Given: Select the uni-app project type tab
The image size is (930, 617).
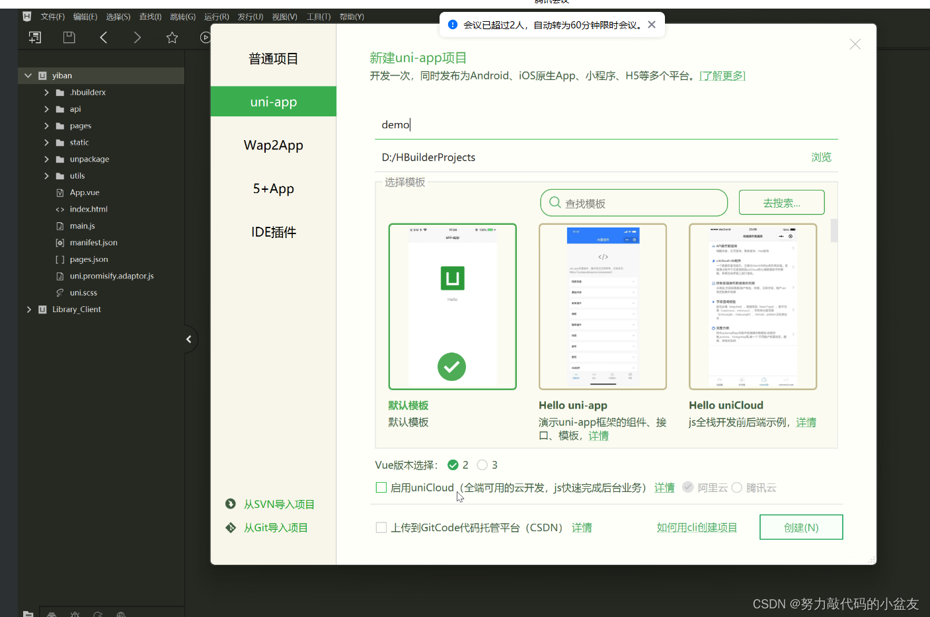Looking at the screenshot, I should (x=274, y=102).
